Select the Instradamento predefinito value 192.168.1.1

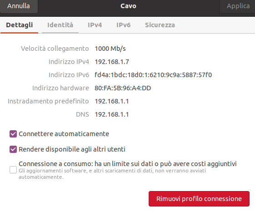click(x=112, y=101)
